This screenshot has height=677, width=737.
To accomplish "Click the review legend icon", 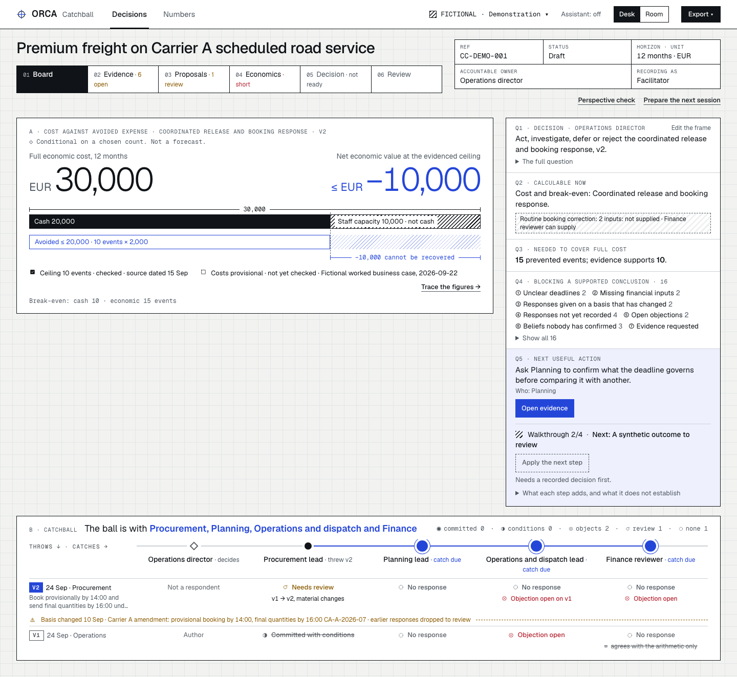I will (628, 529).
